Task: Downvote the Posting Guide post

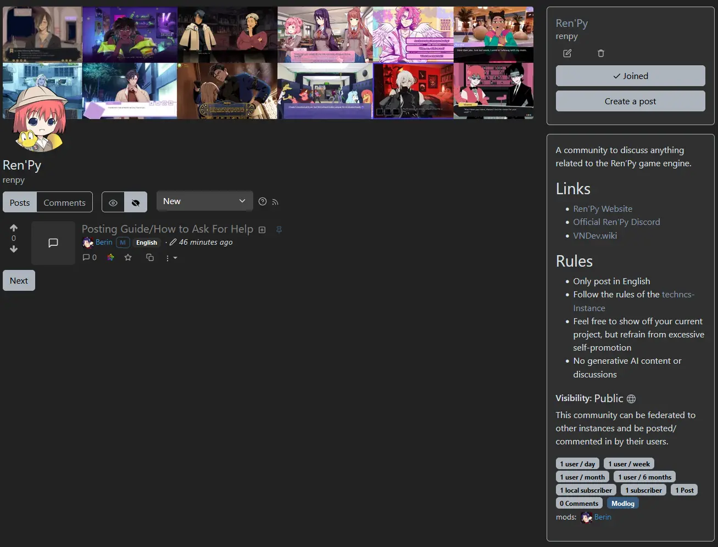Action: click(14, 249)
